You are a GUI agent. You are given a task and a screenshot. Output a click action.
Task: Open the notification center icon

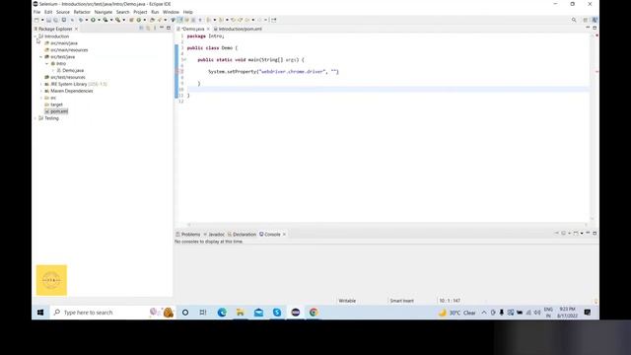tap(588, 313)
